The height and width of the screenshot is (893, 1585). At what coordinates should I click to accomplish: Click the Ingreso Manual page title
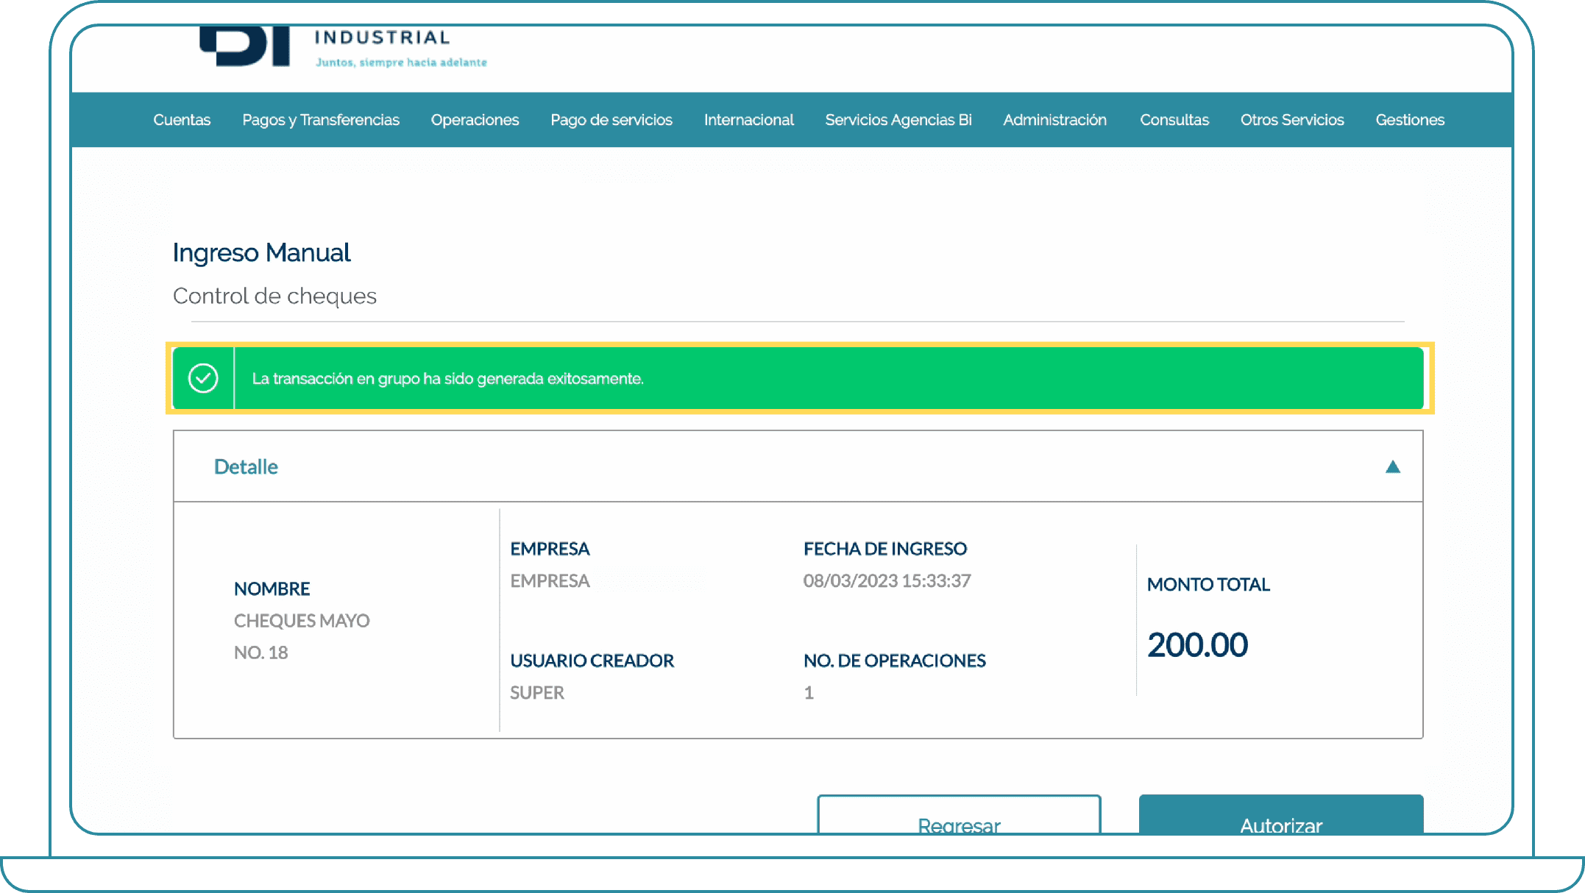pos(261,253)
